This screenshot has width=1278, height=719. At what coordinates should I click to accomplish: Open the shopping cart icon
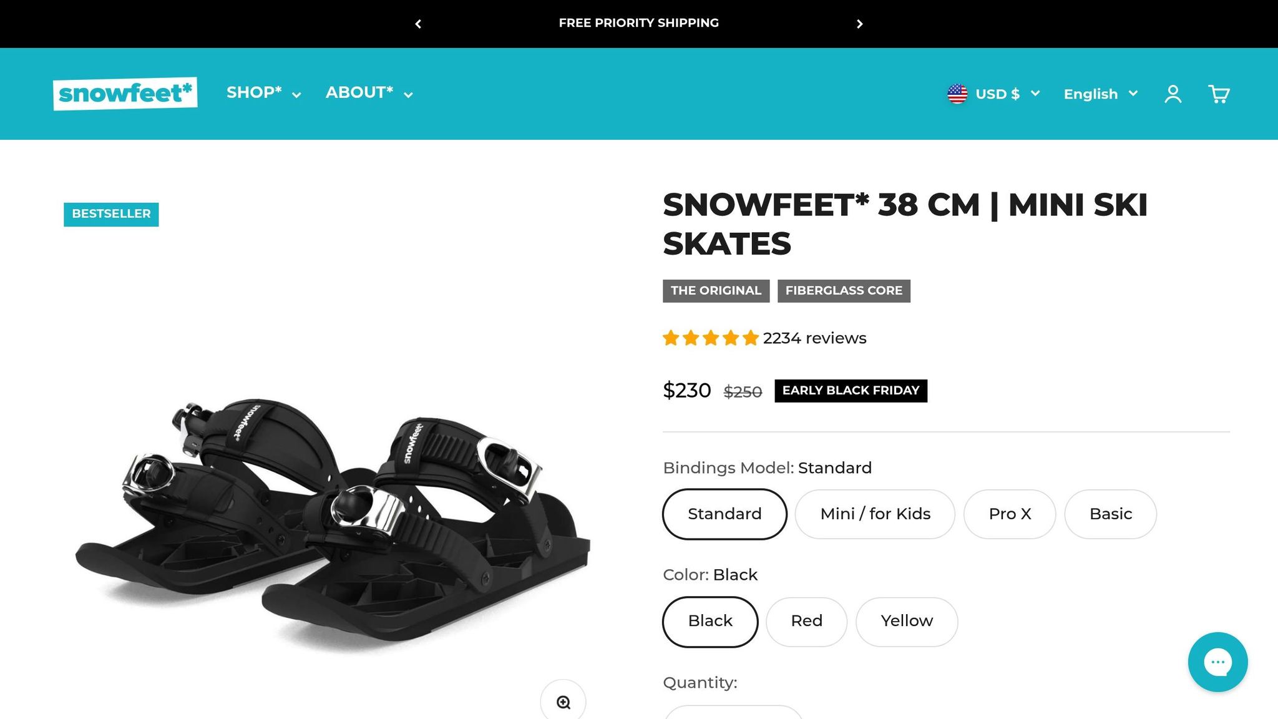tap(1219, 94)
